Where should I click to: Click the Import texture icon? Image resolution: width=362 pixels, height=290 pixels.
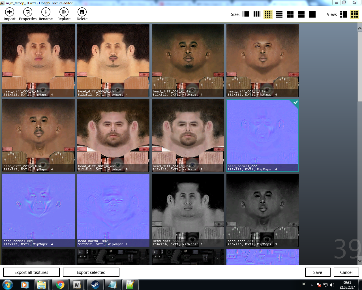(10, 12)
